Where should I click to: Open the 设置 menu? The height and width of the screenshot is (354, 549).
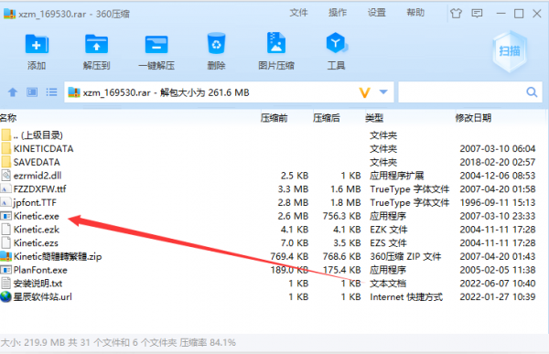(377, 13)
